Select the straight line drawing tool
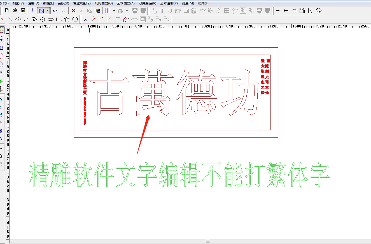The image size is (371, 244). coord(10,19)
